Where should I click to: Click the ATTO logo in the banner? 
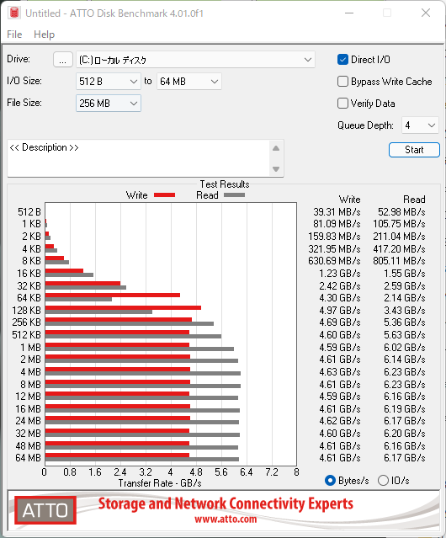pos(45,510)
